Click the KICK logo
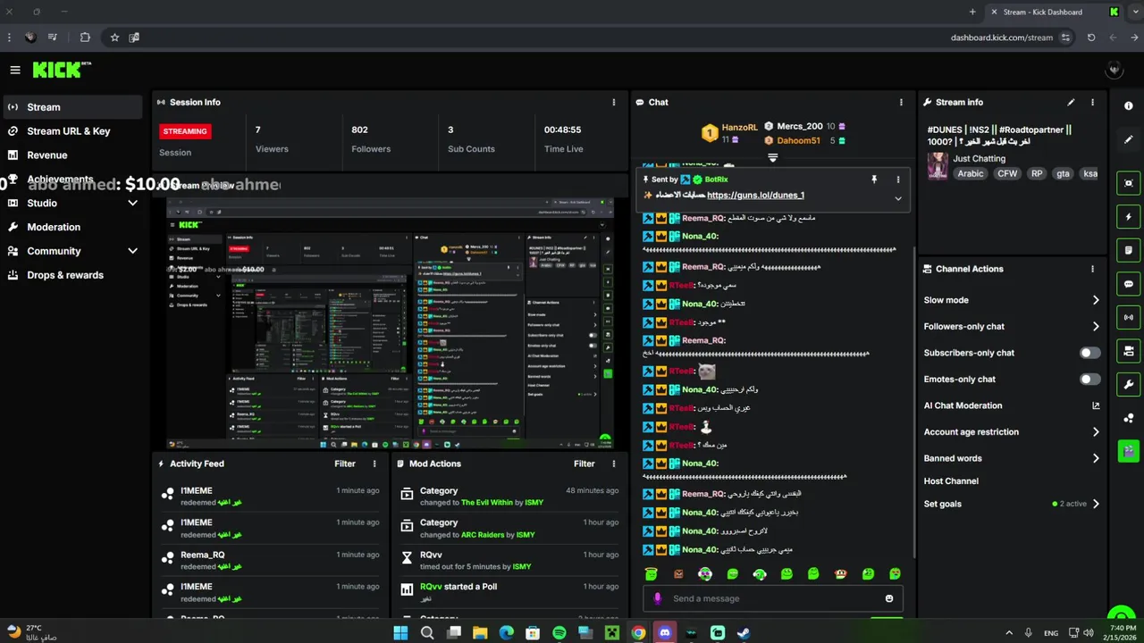 pos(61,70)
